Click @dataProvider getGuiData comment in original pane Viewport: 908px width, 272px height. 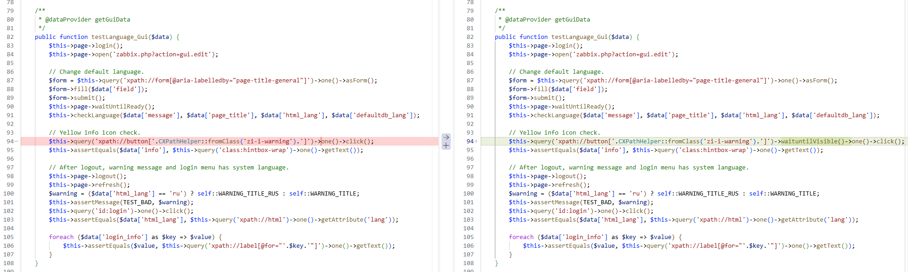(x=87, y=20)
